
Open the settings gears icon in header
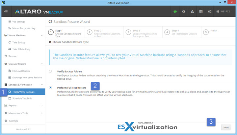[209, 12]
